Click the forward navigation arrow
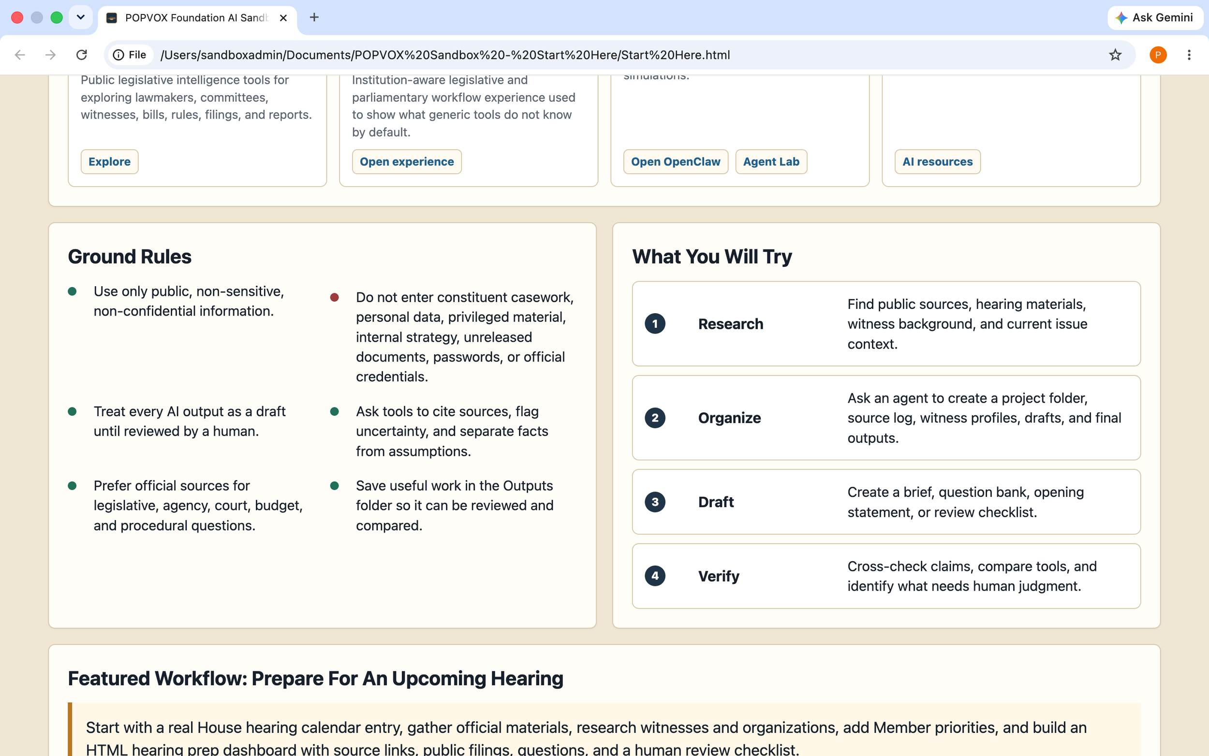The image size is (1209, 756). tap(50, 55)
